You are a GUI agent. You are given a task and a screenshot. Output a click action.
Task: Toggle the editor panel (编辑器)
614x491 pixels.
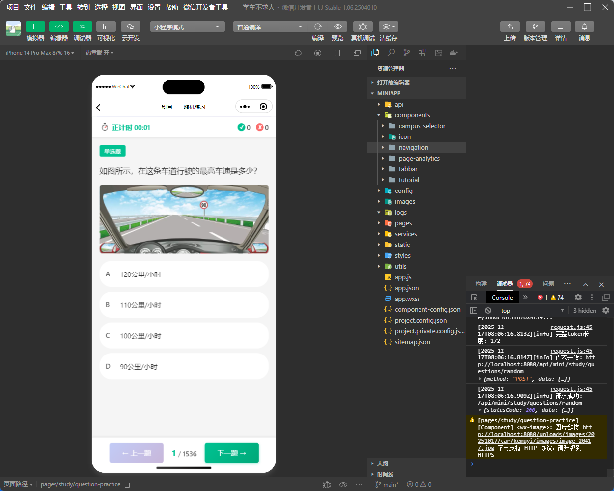pos(58,27)
